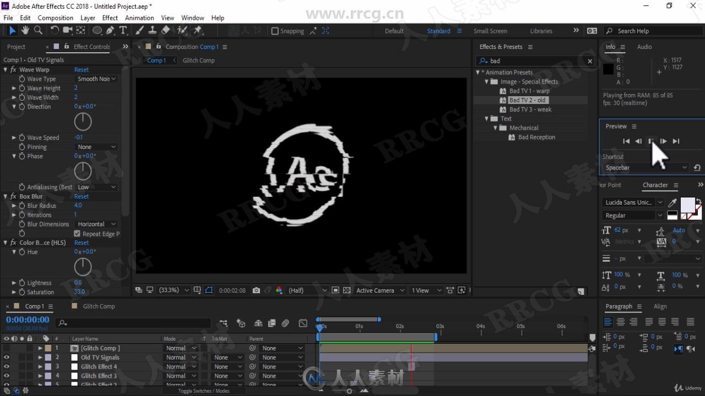
Task: Click the Show Channel color icon
Action: coord(279,290)
